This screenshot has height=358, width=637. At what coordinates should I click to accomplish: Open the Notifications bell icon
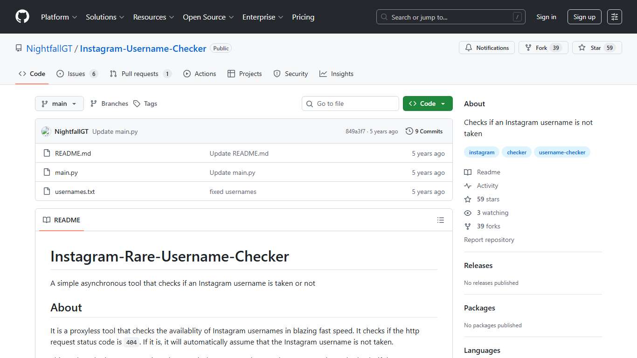click(468, 47)
